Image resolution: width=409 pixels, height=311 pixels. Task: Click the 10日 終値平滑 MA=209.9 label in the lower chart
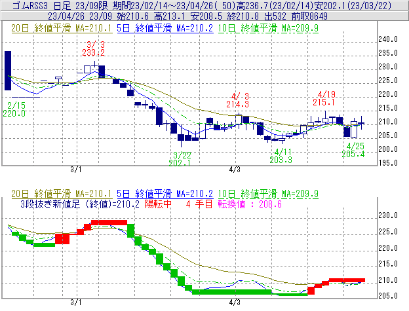pos(268,194)
